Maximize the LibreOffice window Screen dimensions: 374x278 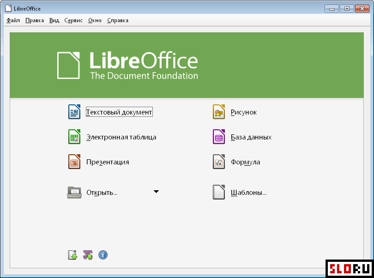click(x=347, y=9)
